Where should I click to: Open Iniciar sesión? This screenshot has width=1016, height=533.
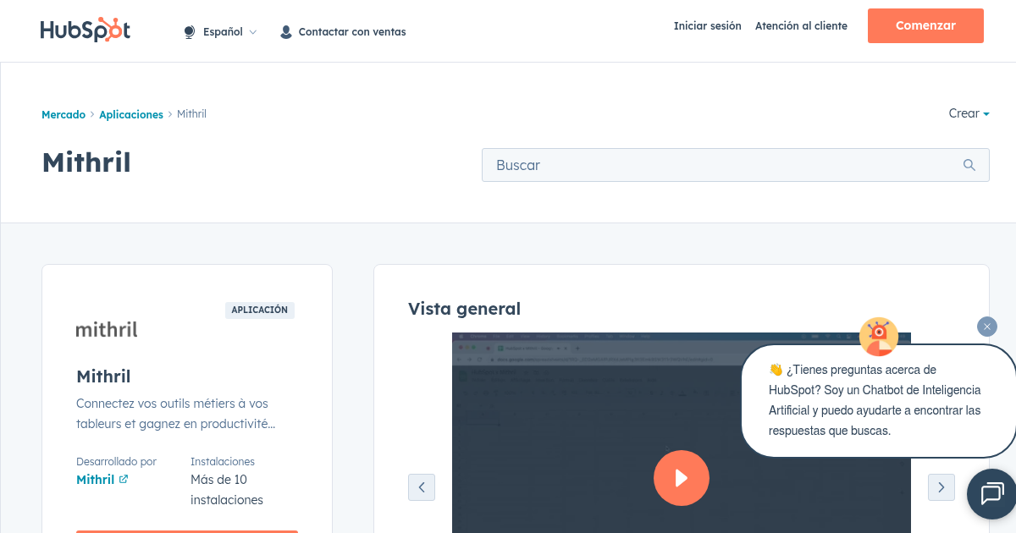point(707,26)
